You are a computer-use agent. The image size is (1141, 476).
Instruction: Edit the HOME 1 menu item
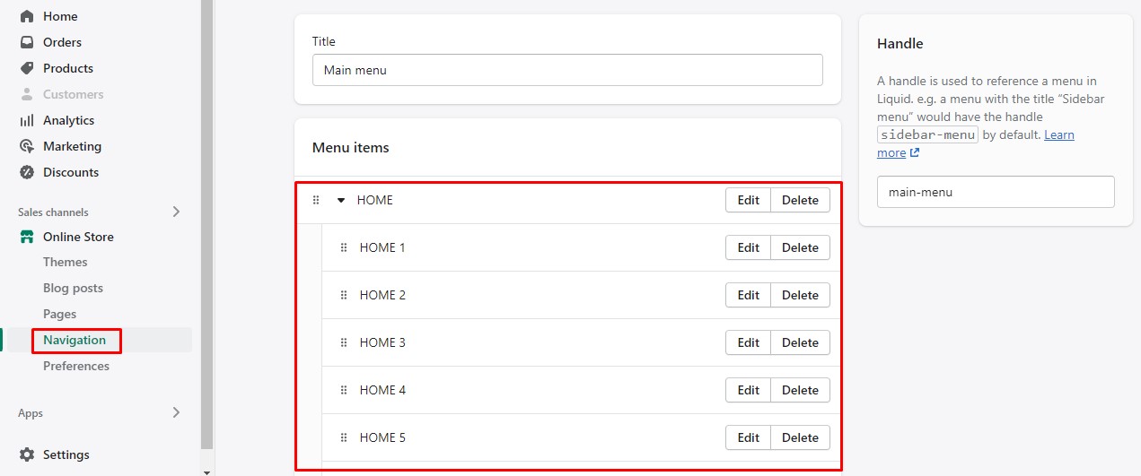pos(748,247)
